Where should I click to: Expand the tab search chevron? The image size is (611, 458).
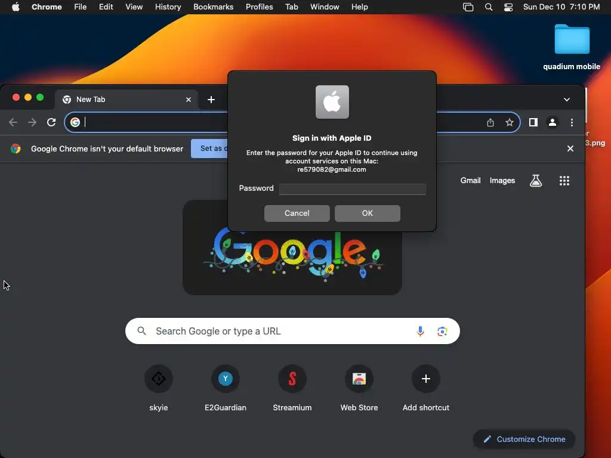[567, 100]
